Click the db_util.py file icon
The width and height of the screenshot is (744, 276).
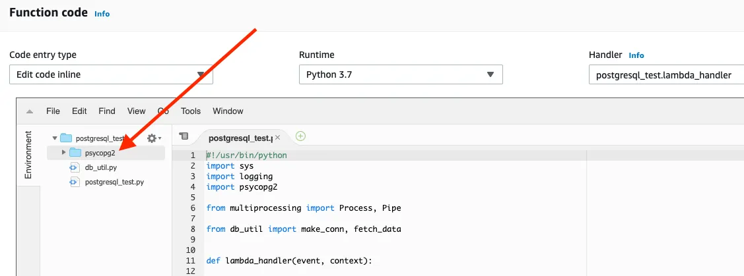pyautogui.click(x=74, y=167)
